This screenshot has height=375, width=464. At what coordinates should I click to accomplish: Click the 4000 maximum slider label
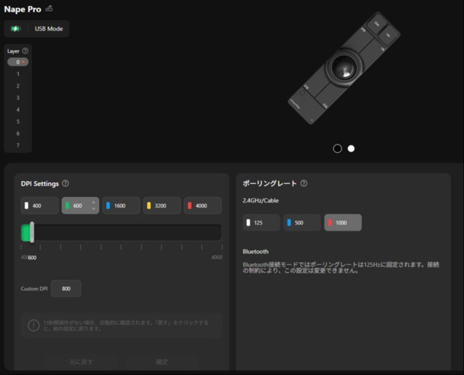(x=217, y=257)
